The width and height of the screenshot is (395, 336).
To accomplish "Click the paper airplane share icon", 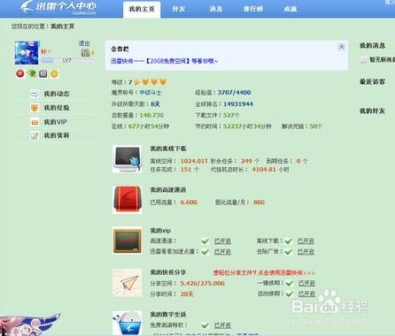I will (127, 283).
